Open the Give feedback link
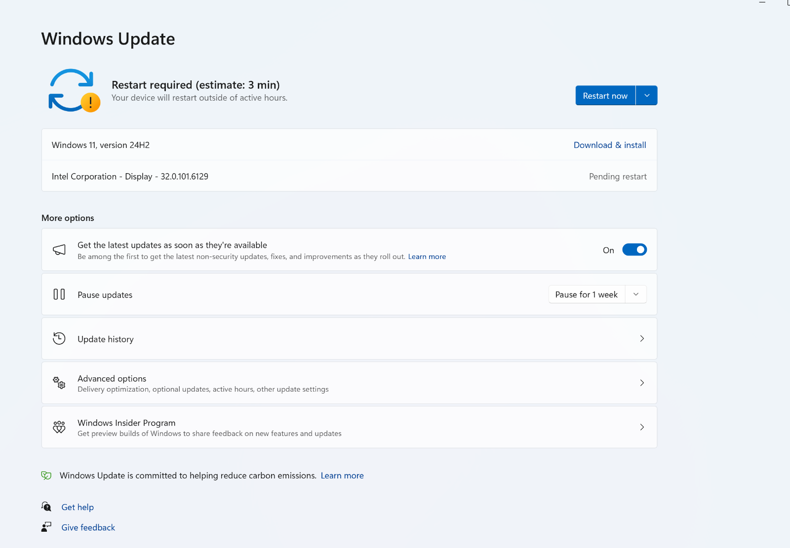Screen dimensions: 790x548 pos(88,527)
